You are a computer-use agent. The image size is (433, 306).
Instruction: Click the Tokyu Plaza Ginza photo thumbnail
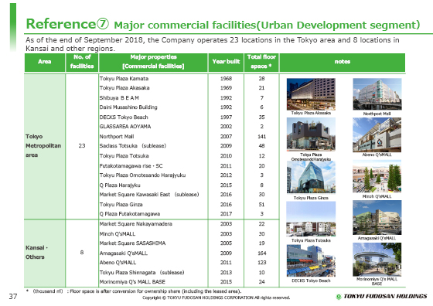(311, 177)
